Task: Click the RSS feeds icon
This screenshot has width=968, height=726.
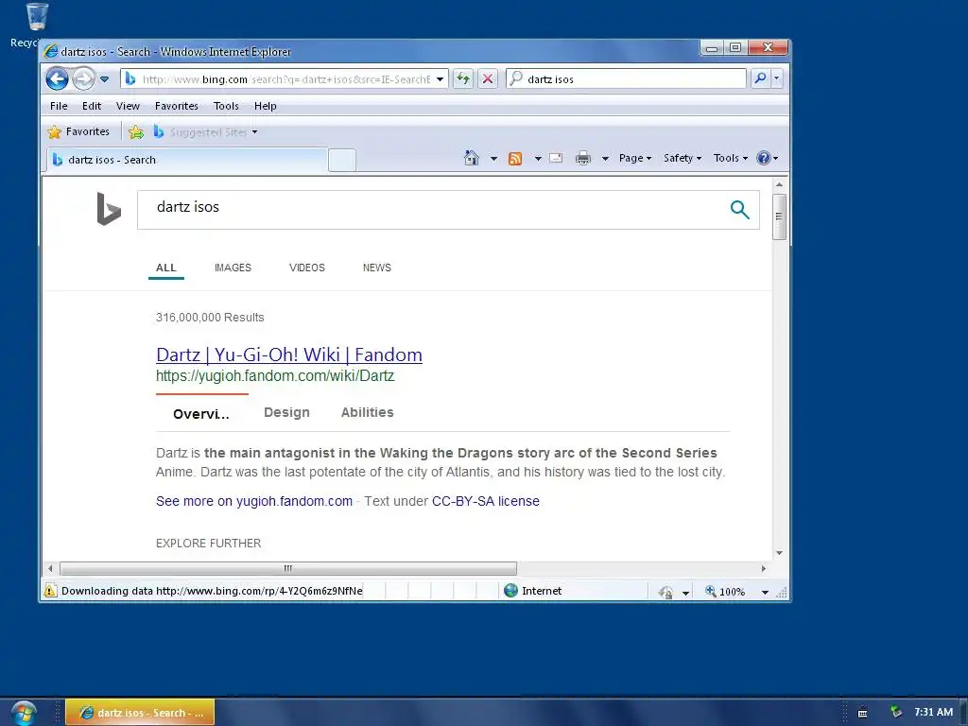Action: point(515,159)
